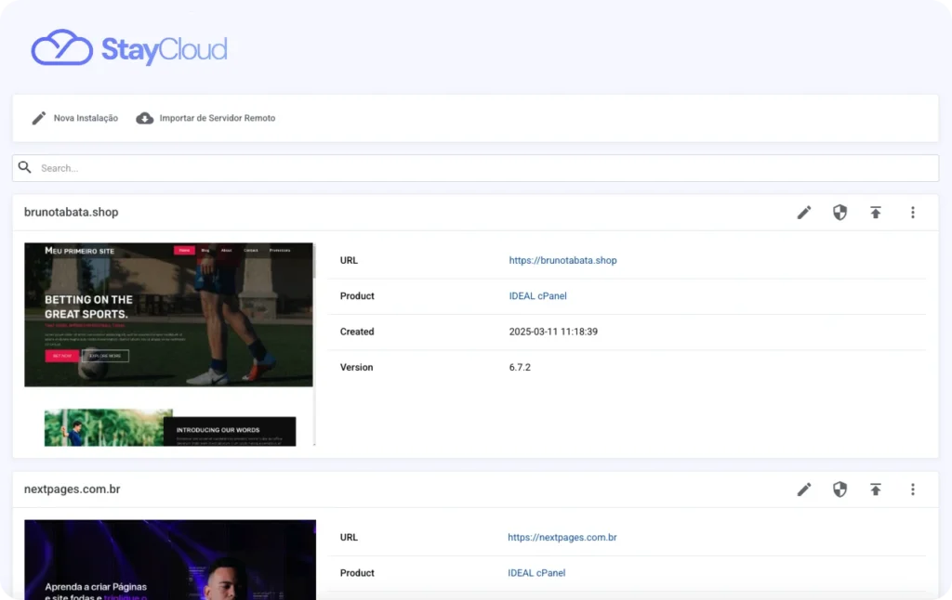Click the nextpages.com.br card title
The image size is (952, 600).
[x=73, y=489]
